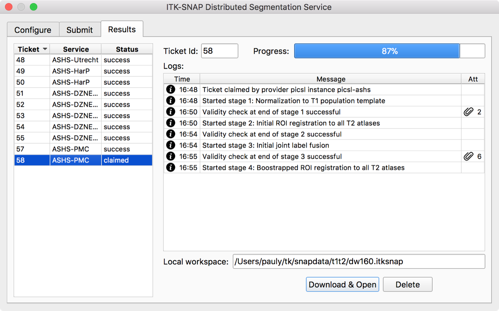This screenshot has width=499, height=311.
Task: Select ticket 51 in the ticket list
Action: point(83,93)
